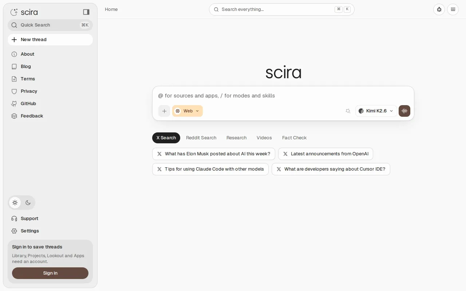Image resolution: width=466 pixels, height=291 pixels.
Task: Select the Fact Check tab
Action: pos(294,138)
